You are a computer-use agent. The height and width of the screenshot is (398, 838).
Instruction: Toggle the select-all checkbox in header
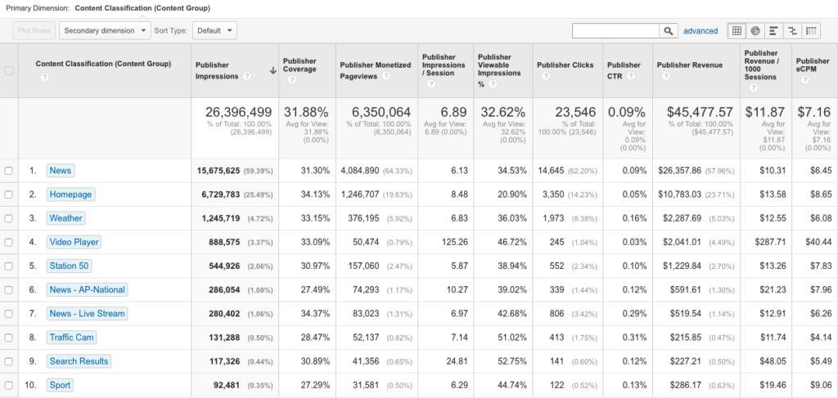(x=9, y=71)
